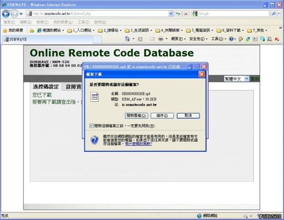Open the 我的最愛 favorites star button

click(13, 30)
